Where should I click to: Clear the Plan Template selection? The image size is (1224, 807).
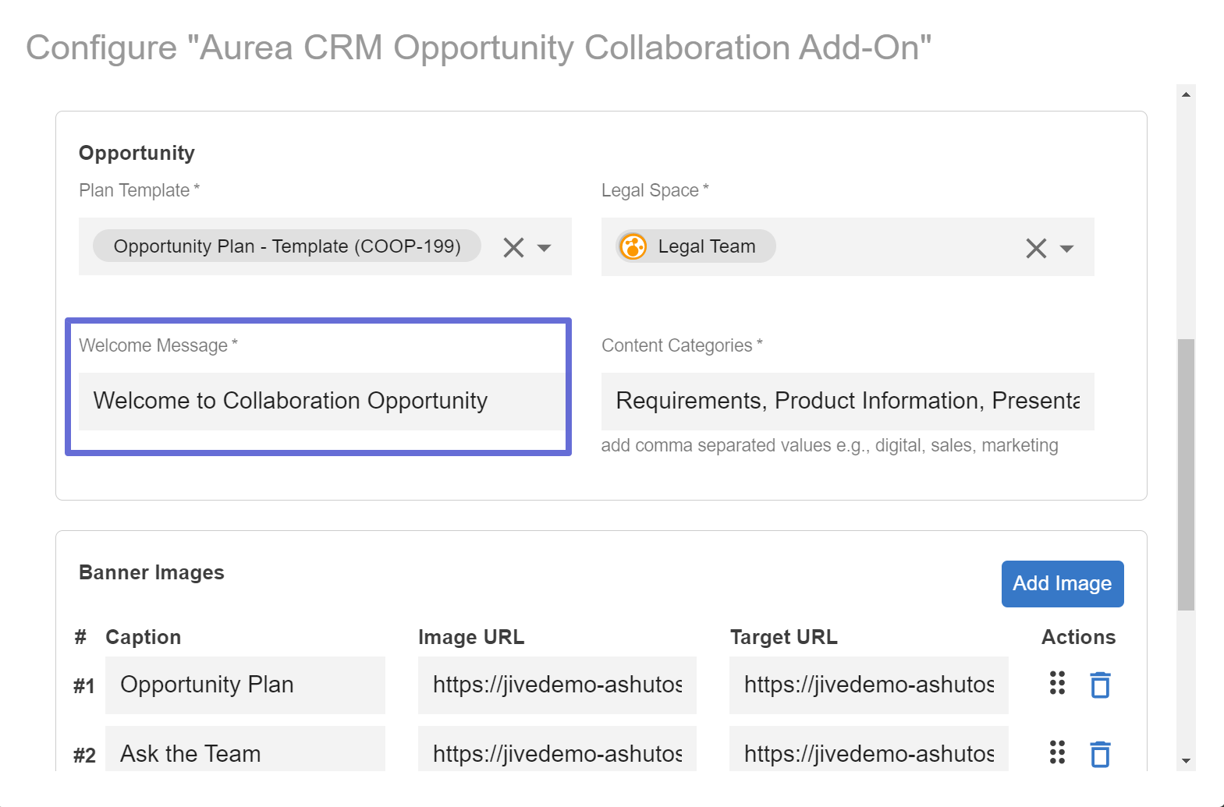click(x=513, y=247)
